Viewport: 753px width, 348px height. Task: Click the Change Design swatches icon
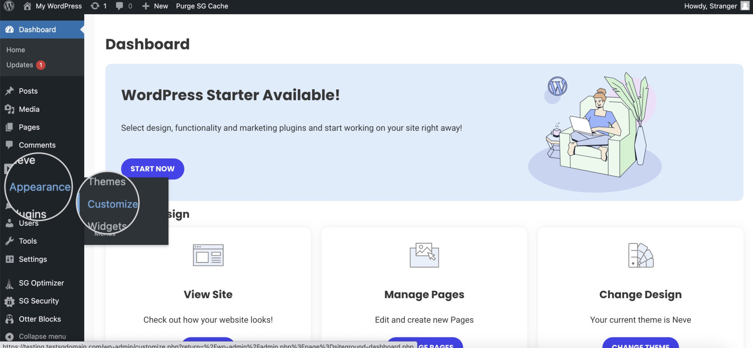640,255
